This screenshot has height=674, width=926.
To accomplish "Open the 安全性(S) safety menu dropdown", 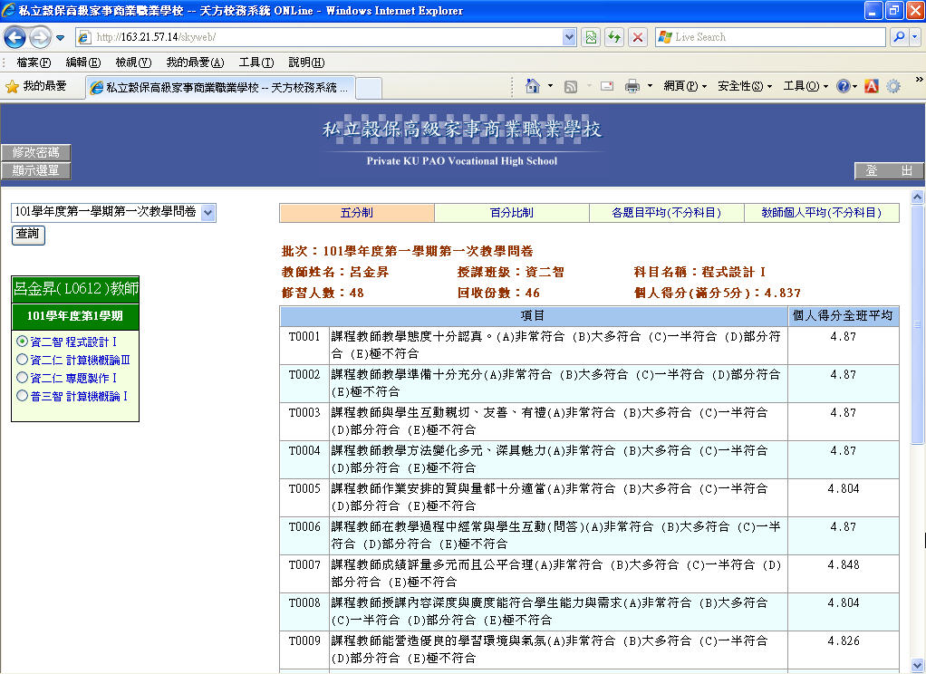I will pyautogui.click(x=745, y=86).
